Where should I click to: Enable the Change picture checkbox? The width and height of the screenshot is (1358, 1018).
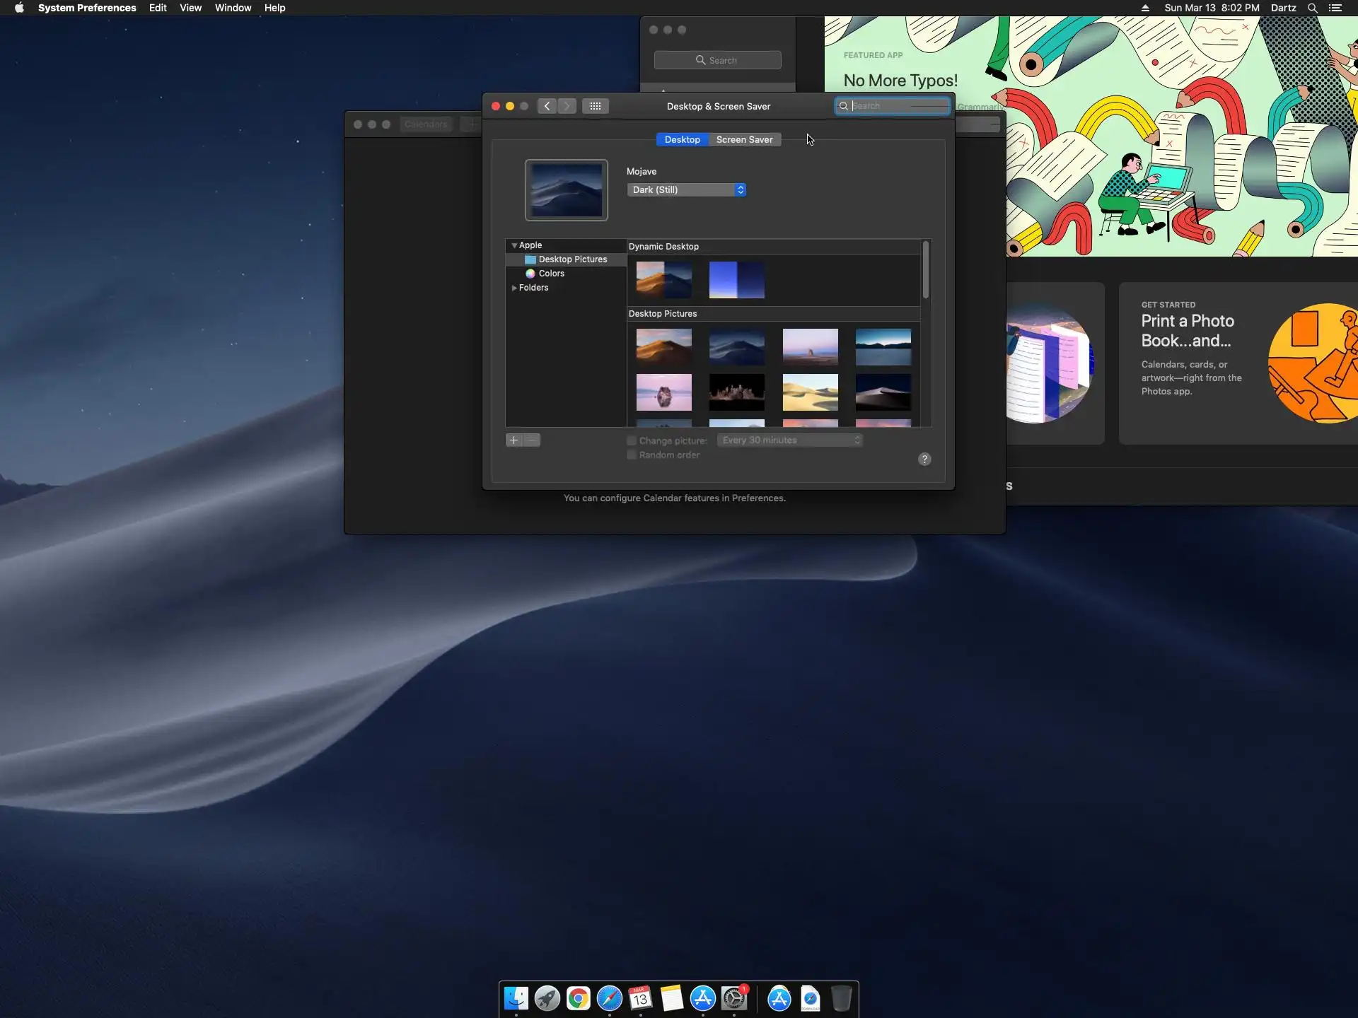pyautogui.click(x=632, y=440)
